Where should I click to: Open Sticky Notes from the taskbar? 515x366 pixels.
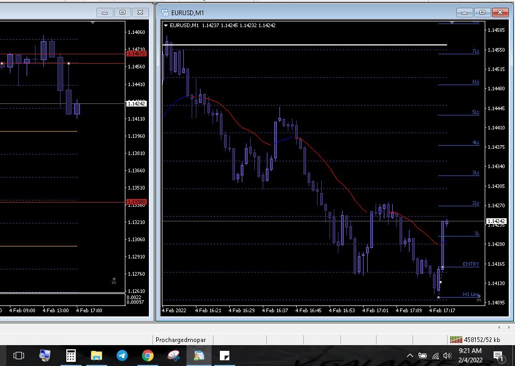225,356
